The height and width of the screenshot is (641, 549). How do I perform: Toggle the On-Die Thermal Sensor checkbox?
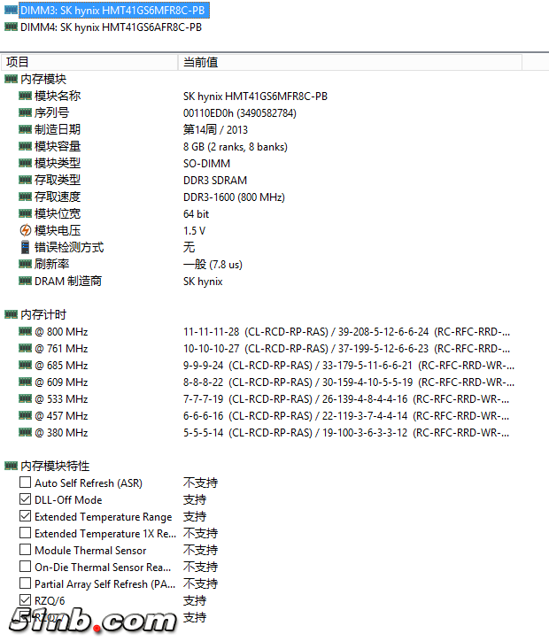pyautogui.click(x=26, y=567)
